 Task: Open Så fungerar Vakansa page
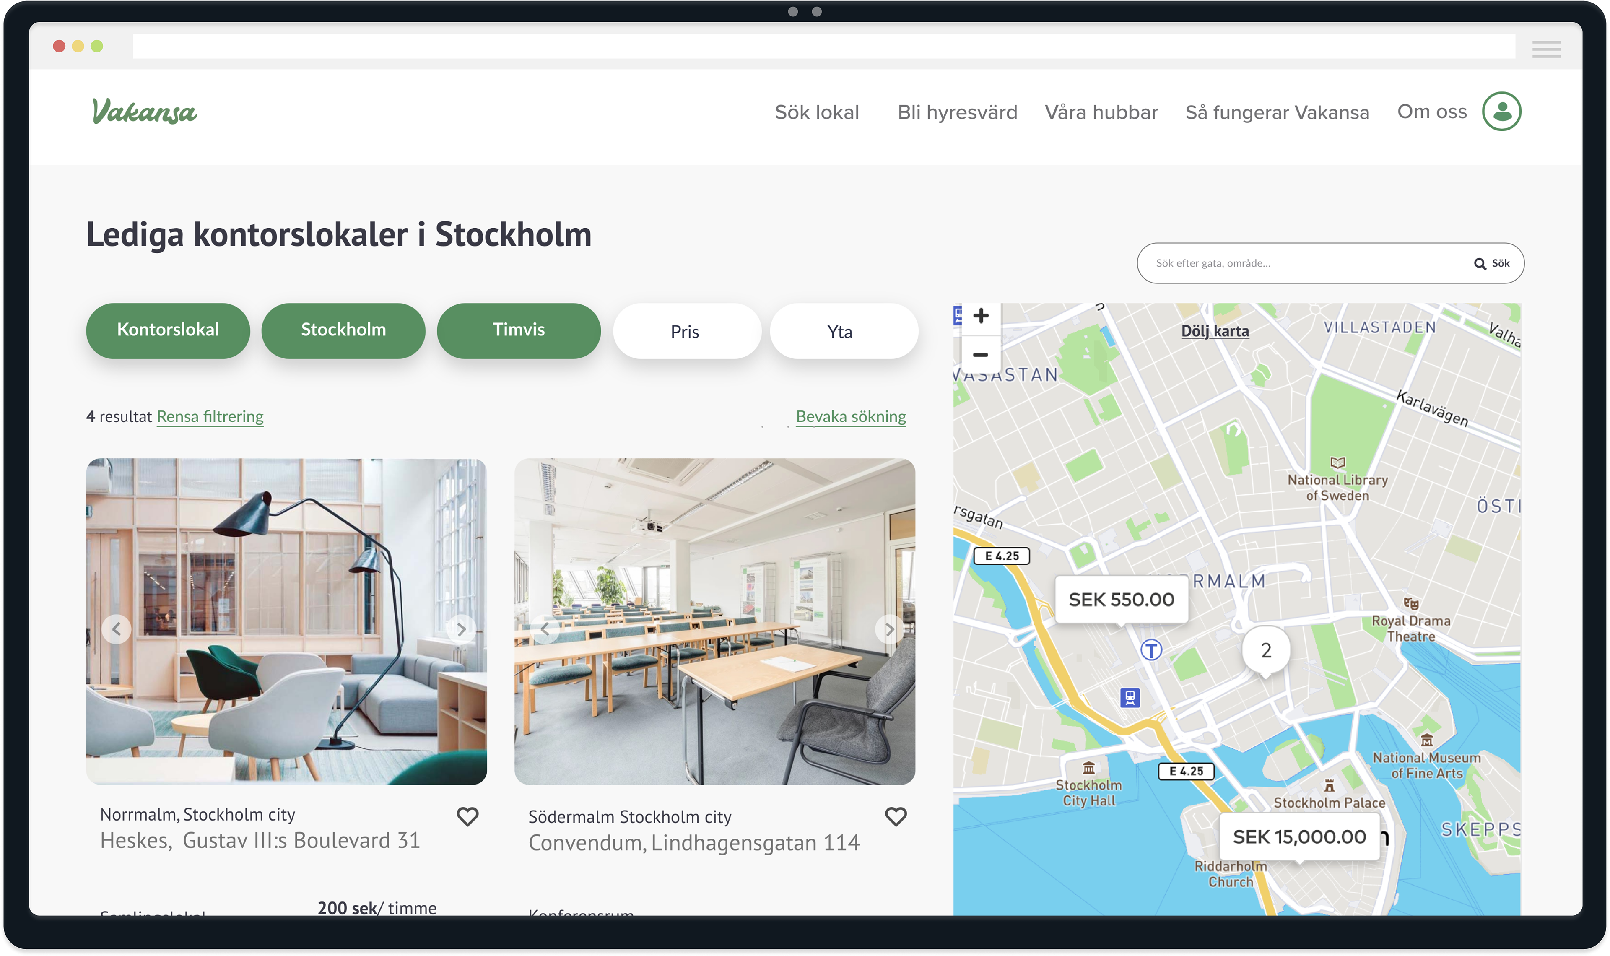pos(1277,112)
